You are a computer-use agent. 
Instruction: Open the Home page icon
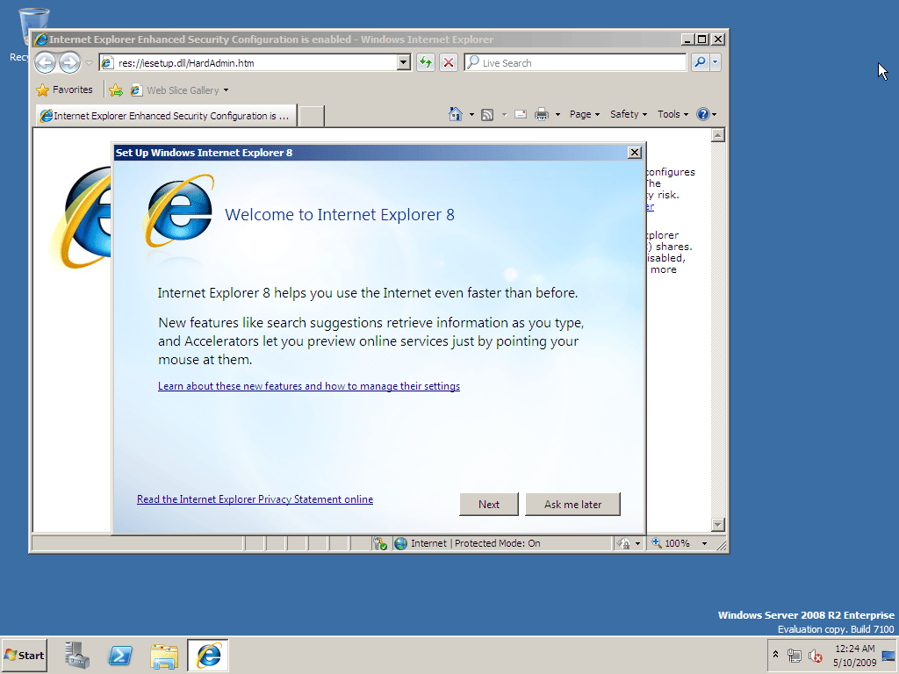click(456, 114)
